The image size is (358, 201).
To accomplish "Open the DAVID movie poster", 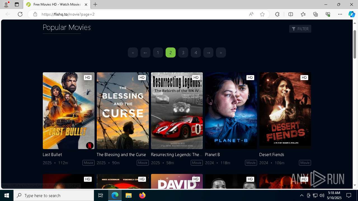I will pyautogui.click(x=177, y=181).
